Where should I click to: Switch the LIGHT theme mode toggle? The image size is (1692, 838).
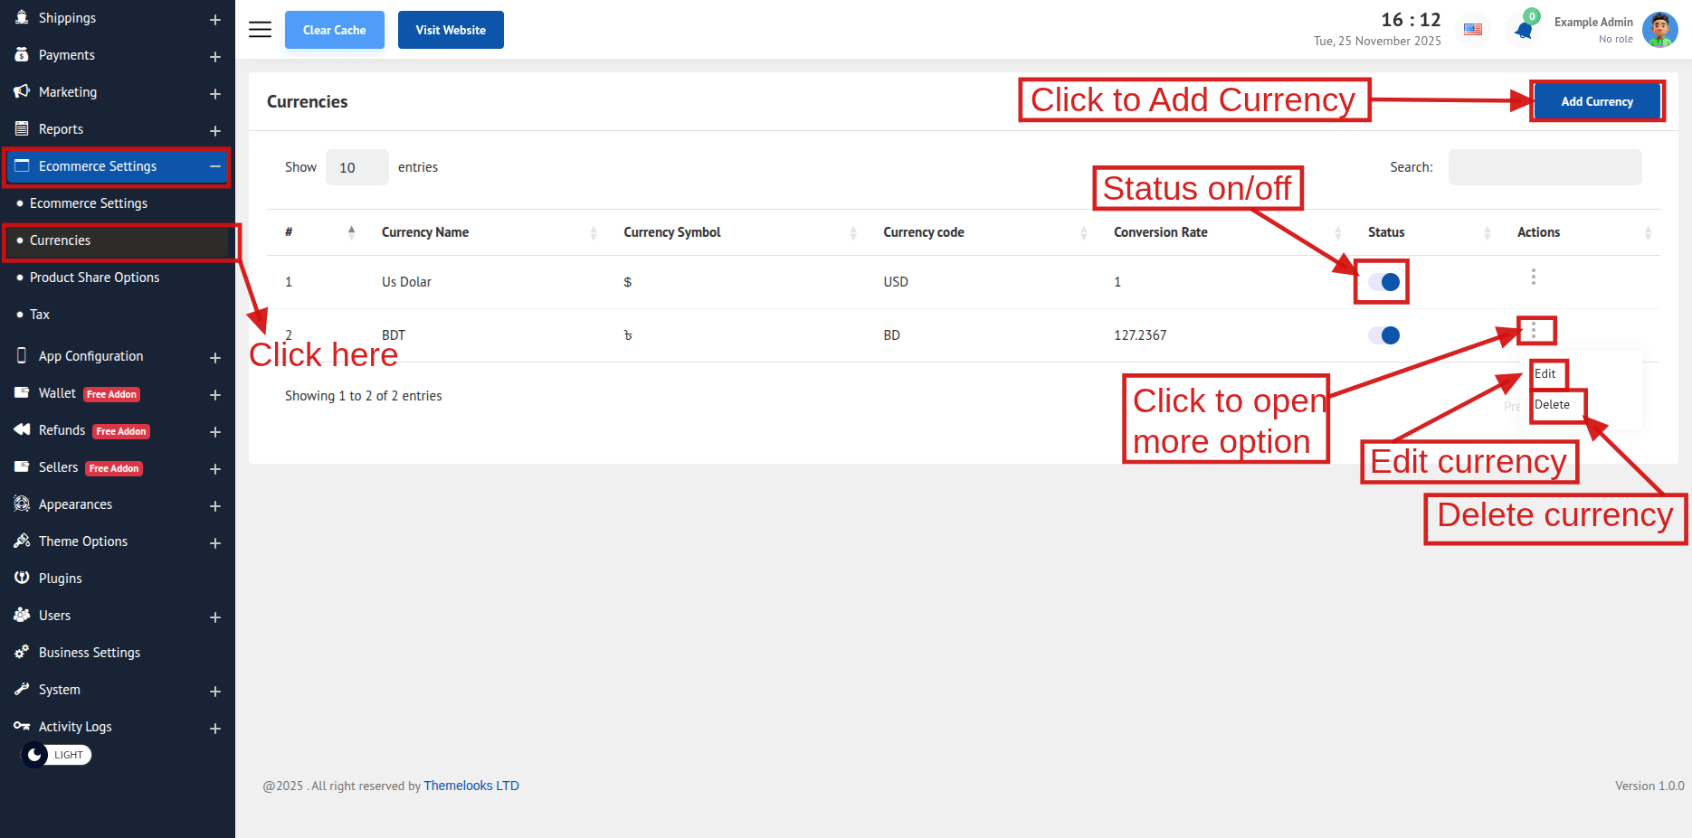pyautogui.click(x=56, y=755)
